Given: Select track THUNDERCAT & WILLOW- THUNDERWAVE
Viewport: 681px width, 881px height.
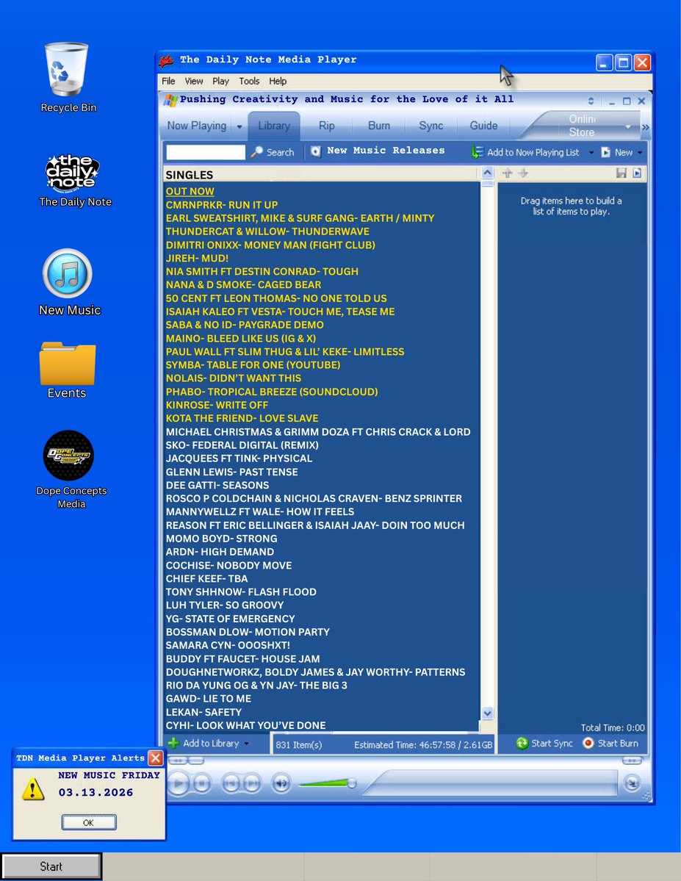Looking at the screenshot, I should pyautogui.click(x=267, y=231).
